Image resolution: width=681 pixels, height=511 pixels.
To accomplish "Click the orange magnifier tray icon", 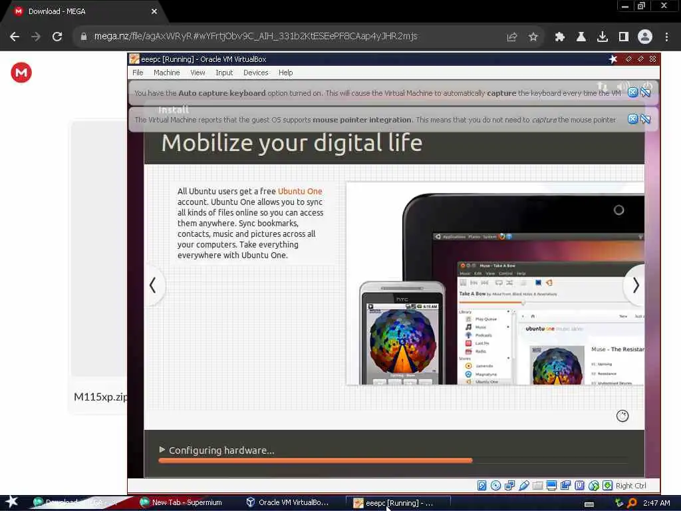I will (632, 503).
